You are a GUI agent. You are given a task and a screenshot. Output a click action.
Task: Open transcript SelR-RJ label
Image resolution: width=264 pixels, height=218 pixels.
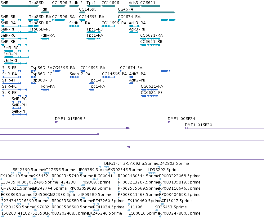click(x=10, y=60)
